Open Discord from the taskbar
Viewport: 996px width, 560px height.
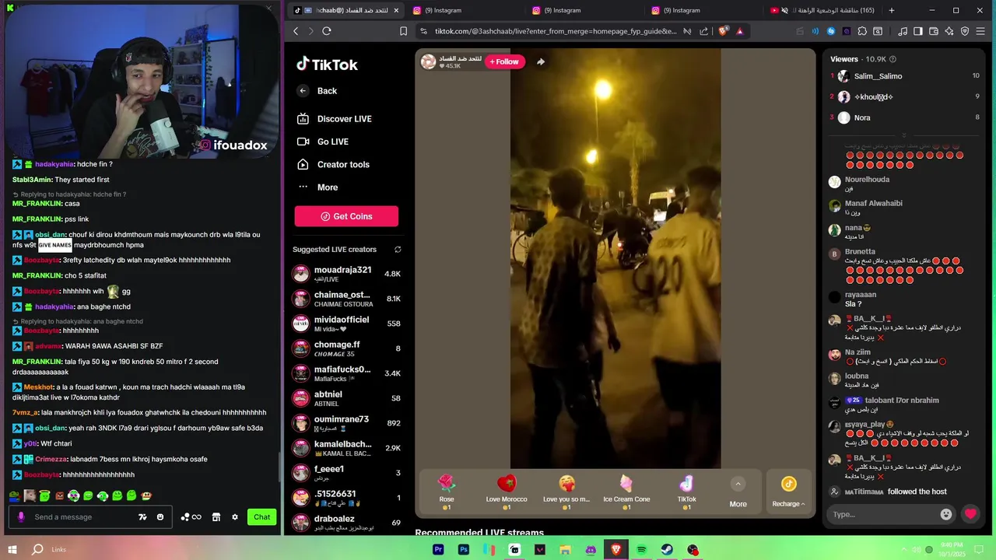[x=591, y=550]
